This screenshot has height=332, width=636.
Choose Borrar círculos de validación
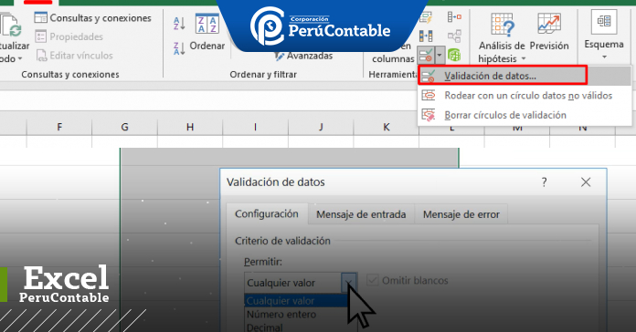(x=524, y=115)
